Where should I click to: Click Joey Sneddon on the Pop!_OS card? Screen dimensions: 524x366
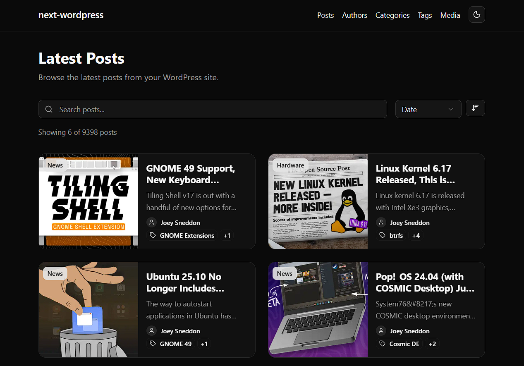click(x=410, y=331)
